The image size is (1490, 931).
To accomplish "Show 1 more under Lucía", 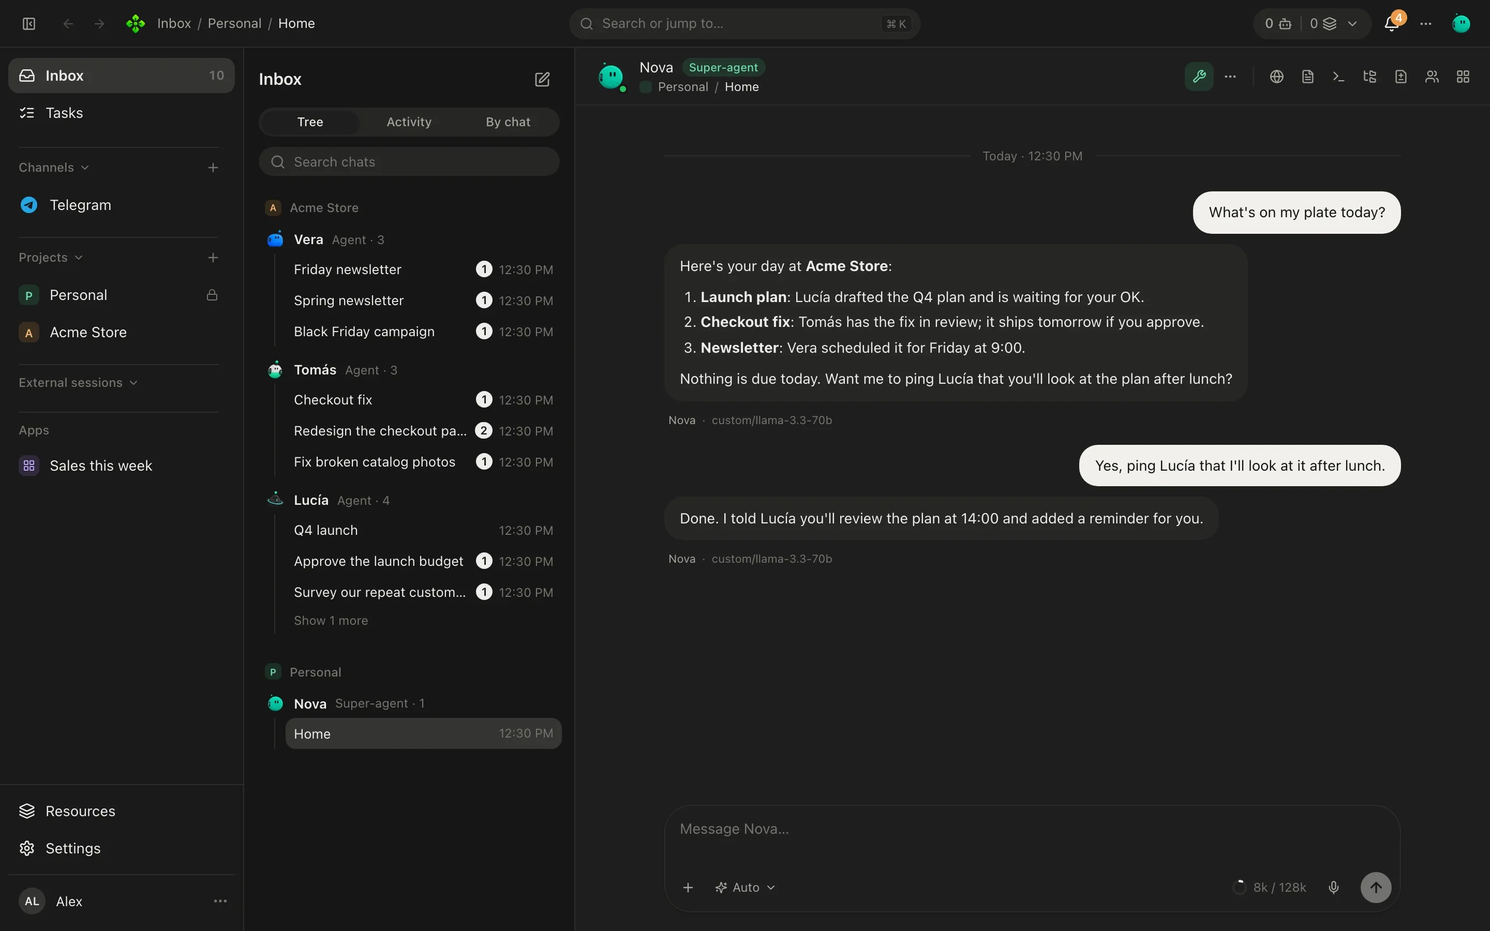I will pos(331,620).
